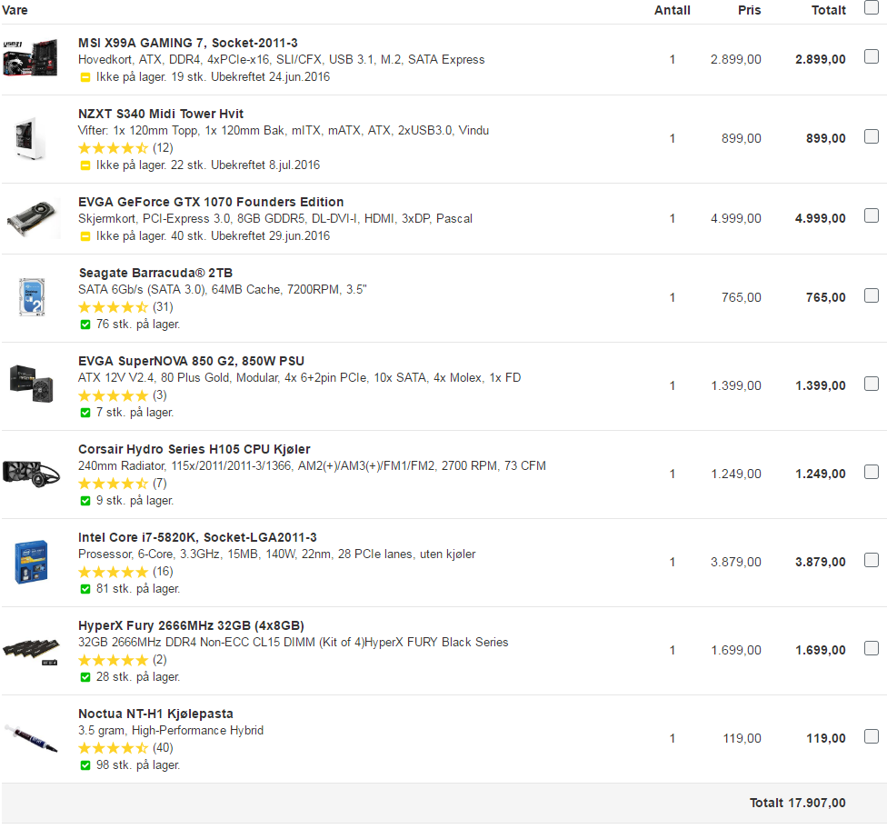Screen dimensions: 887x829
Task: Open the Intel Core i7-5820K product link
Action: tap(197, 537)
